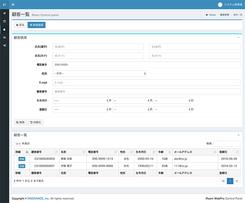
Task: Click the table 検索 filter box
Action: point(227,144)
